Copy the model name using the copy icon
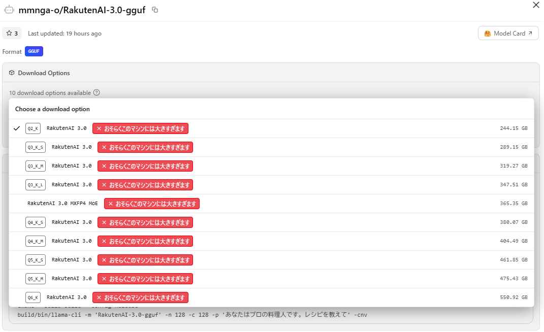The height and width of the screenshot is (332, 544). (x=155, y=10)
